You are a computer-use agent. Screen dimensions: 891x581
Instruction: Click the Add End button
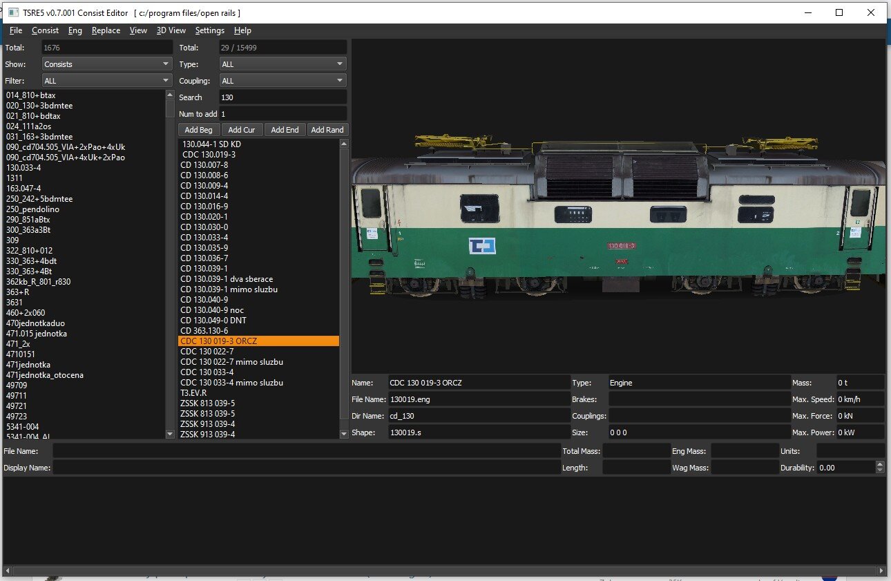tap(285, 130)
